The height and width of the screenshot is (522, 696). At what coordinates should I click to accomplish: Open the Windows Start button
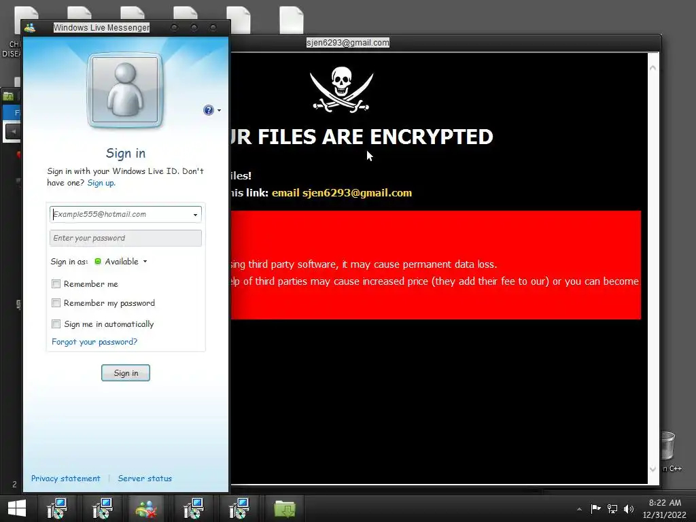pyautogui.click(x=17, y=508)
